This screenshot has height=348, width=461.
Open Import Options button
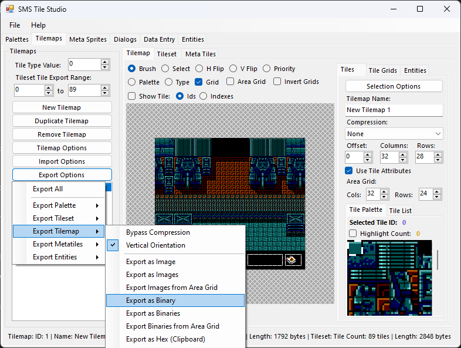tap(62, 161)
